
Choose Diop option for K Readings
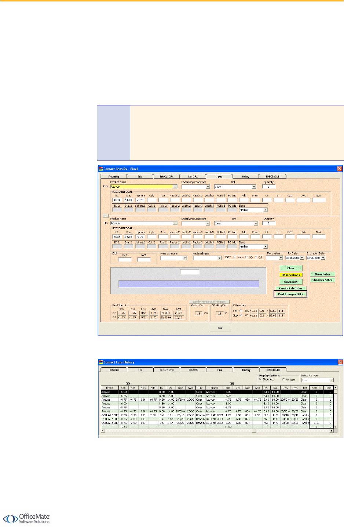tap(241, 315)
